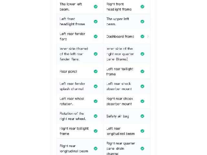Select the Right rear taillight frame entry
This screenshot has width=207, height=155.
pyautogui.click(x=80, y=131)
